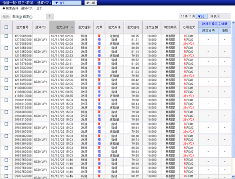Click the 注文種別 column header
This screenshot has width=235, height=179.
pos(84,27)
